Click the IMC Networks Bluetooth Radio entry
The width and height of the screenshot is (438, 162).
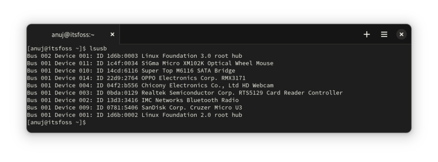click(x=190, y=100)
